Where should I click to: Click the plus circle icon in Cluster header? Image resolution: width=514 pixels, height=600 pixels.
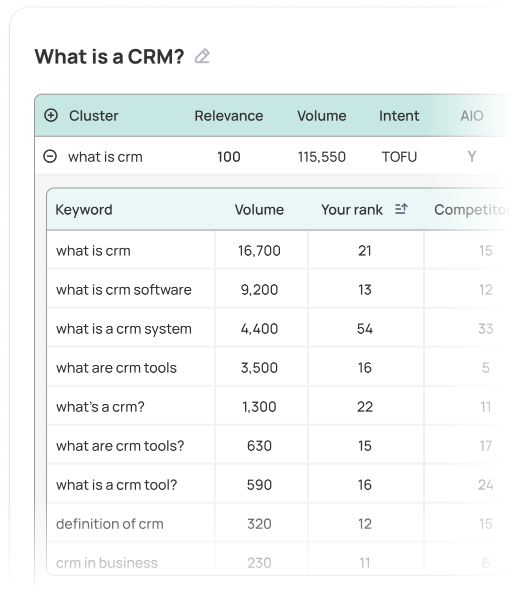click(51, 116)
